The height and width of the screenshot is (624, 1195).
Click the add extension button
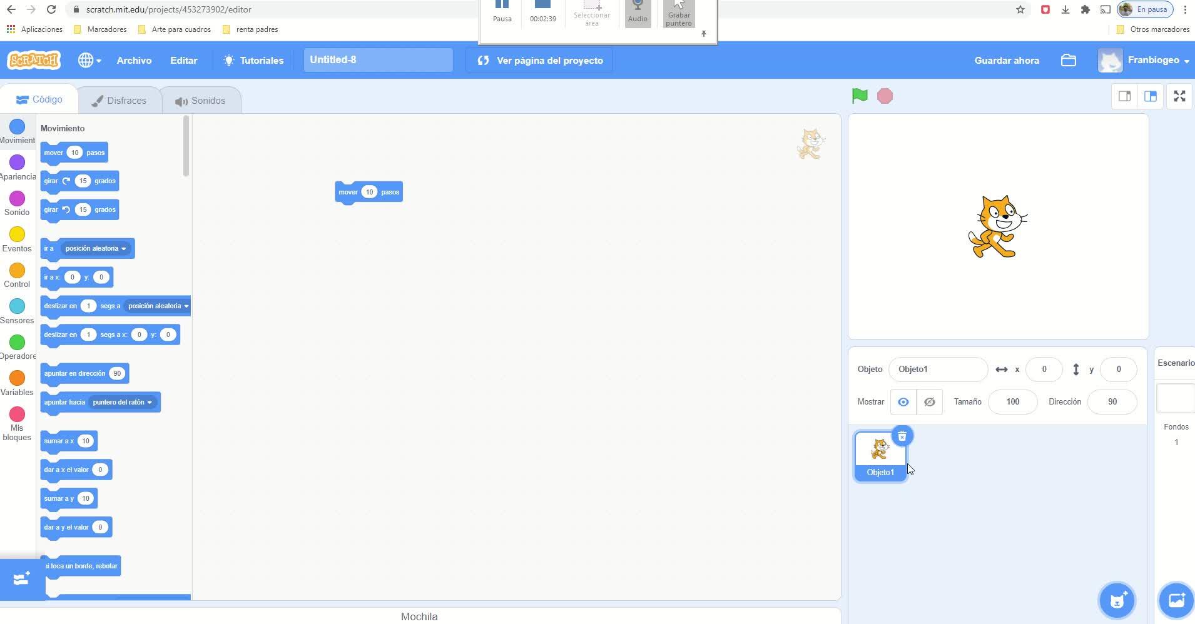point(22,579)
